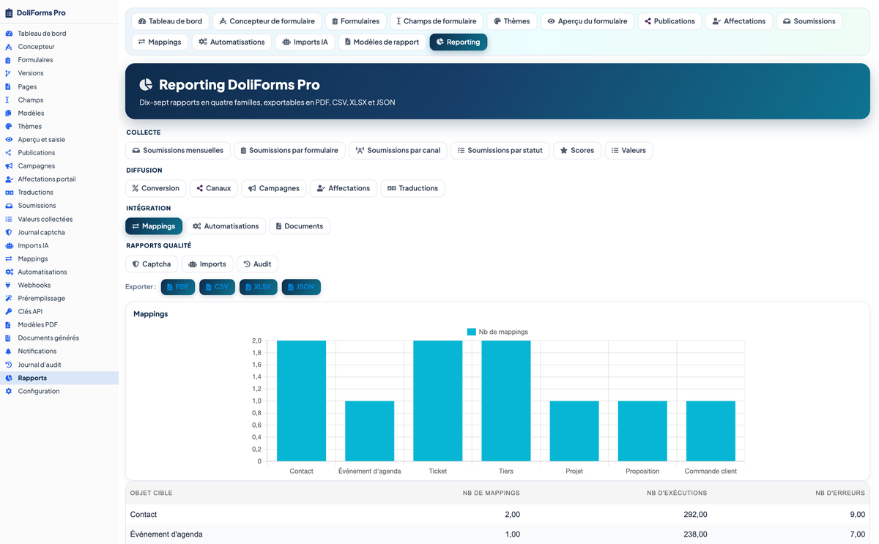Image resolution: width=879 pixels, height=544 pixels.
Task: Open the Audit quality report
Action: (257, 264)
